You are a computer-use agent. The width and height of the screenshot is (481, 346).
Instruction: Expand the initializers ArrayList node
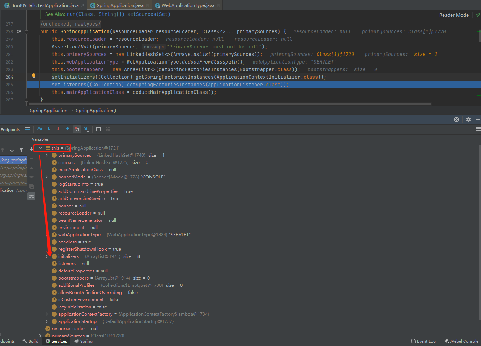pyautogui.click(x=47, y=256)
